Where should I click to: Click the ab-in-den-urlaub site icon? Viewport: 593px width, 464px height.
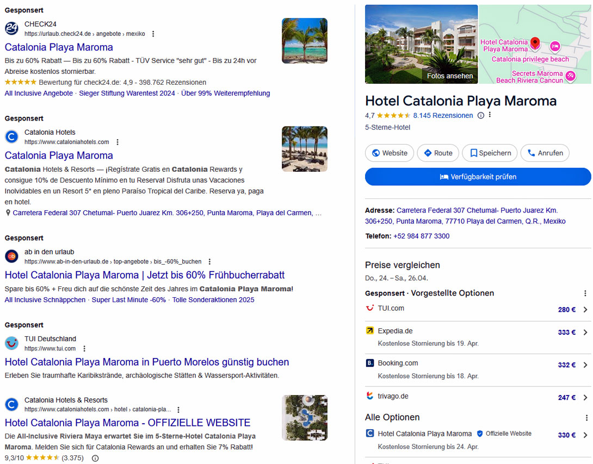pos(11,256)
